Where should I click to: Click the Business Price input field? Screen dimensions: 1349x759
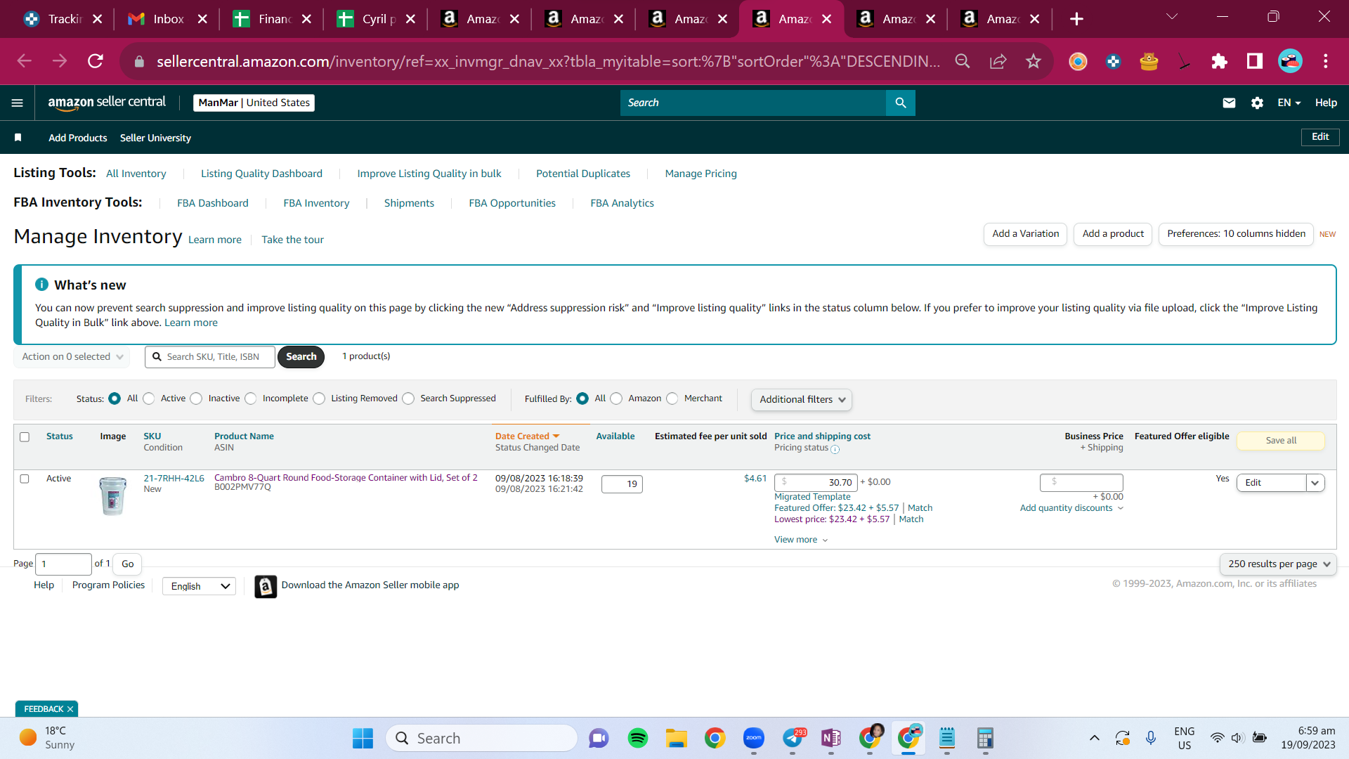(1081, 482)
